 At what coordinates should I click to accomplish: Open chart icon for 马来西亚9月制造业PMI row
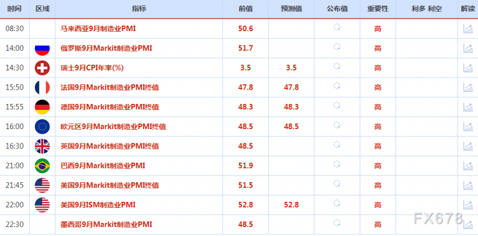pos(468,29)
